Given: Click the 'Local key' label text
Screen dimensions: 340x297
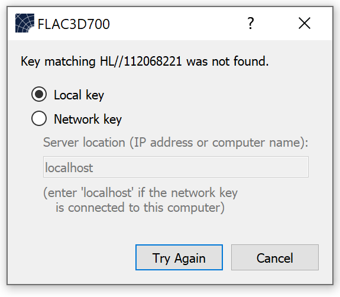Looking at the screenshot, I should point(79,95).
